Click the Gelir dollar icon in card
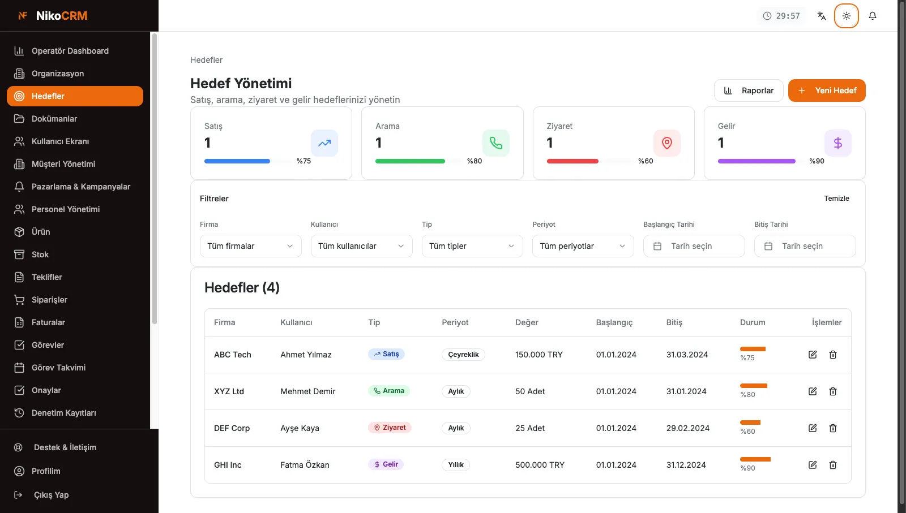The image size is (906, 513). tap(838, 143)
